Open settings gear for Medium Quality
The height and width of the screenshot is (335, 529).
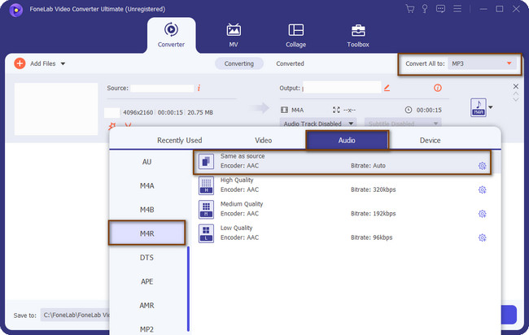point(482,214)
